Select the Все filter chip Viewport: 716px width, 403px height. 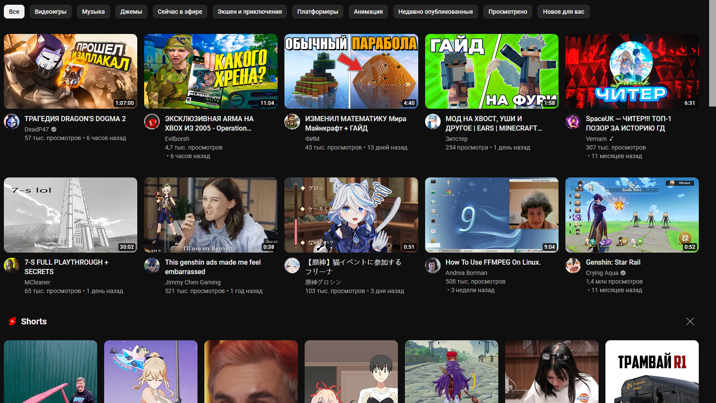coord(14,12)
